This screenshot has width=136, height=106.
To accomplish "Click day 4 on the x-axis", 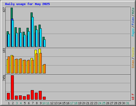I will (21, 103).
